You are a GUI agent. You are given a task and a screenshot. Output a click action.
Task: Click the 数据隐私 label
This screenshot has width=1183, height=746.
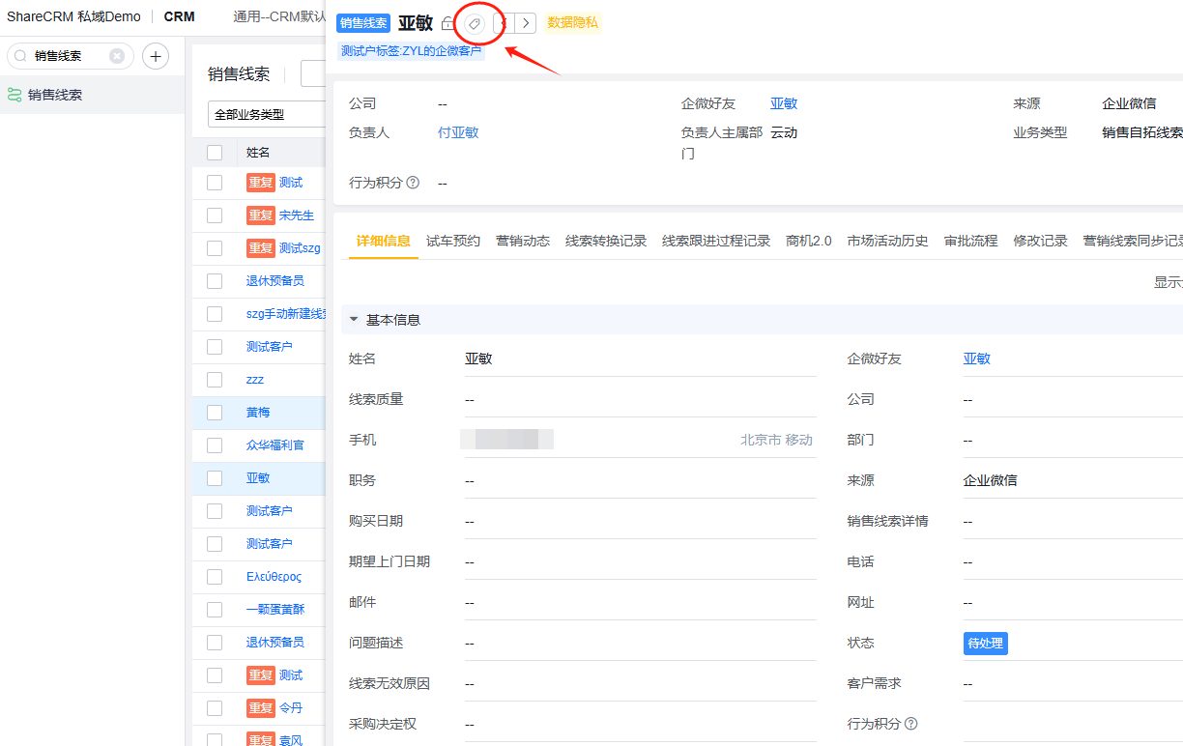[573, 22]
